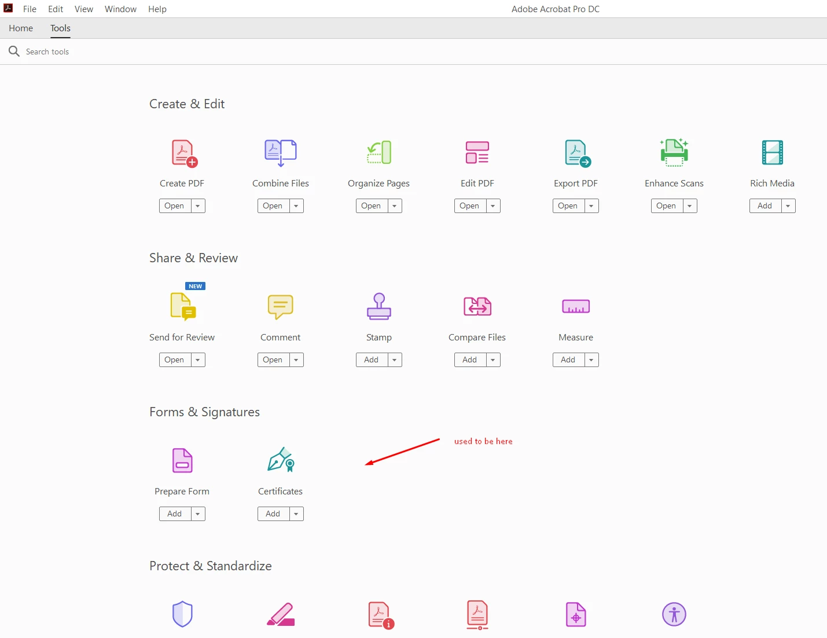Click Open under Comment
Screen dimensions: 827x638
(273, 360)
